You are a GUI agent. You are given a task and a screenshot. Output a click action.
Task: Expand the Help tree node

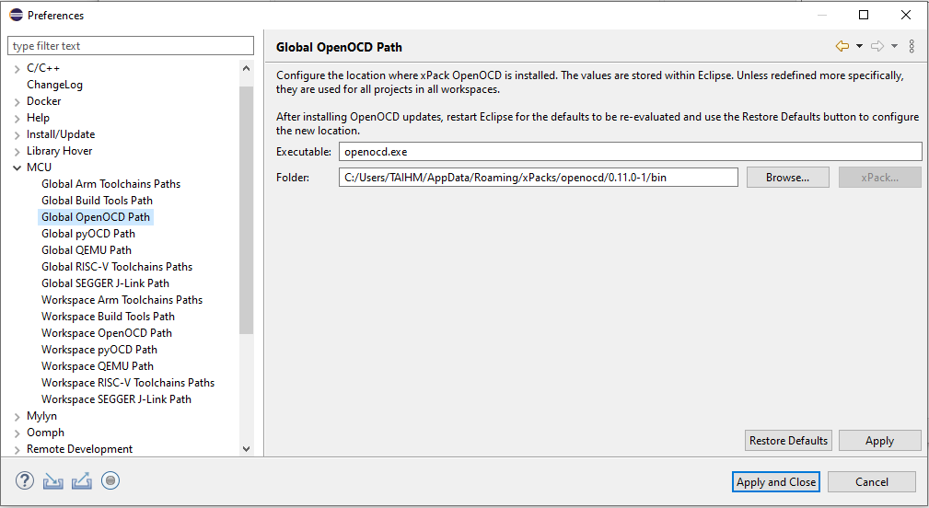[x=17, y=119]
